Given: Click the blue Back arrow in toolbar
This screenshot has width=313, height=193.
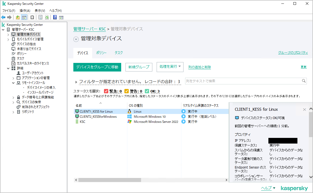Looking at the screenshot, I should pos(3,17).
